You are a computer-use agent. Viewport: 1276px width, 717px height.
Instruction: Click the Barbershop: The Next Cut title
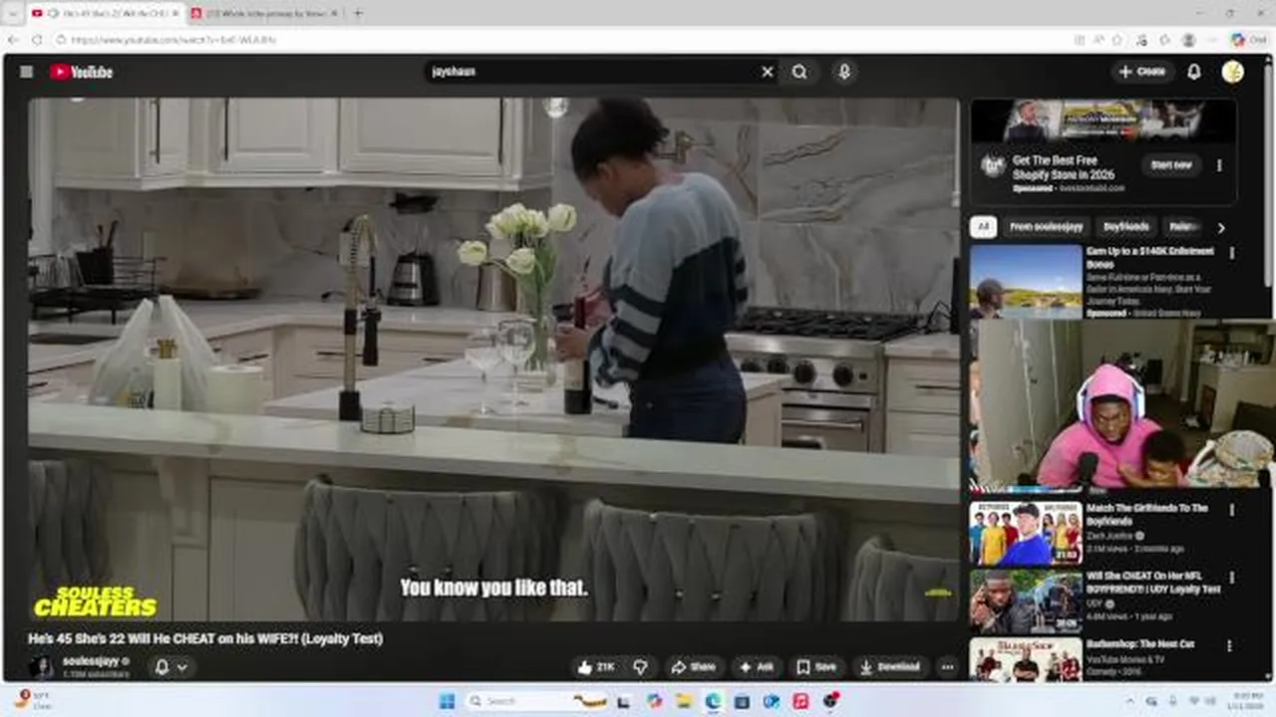(x=1139, y=644)
